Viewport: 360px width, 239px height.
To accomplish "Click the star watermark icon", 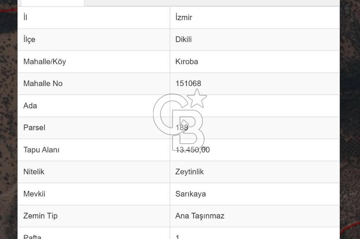I will click(x=197, y=100).
